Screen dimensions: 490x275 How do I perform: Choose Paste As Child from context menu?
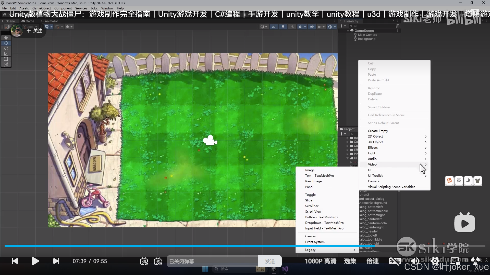378,80
